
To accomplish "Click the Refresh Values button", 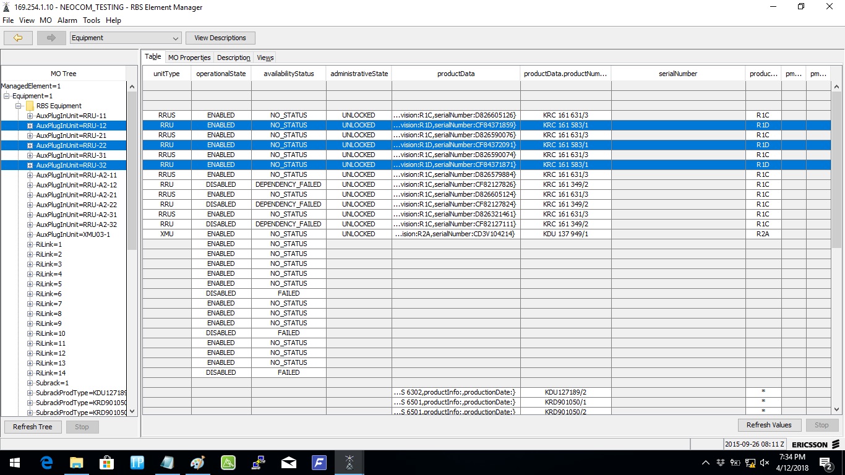I will click(x=769, y=425).
